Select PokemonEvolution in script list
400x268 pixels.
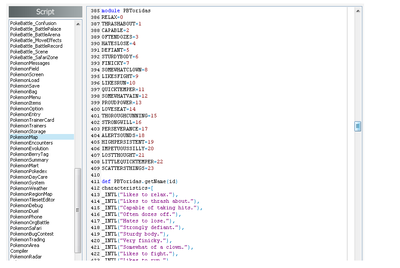pyautogui.click(x=29, y=148)
